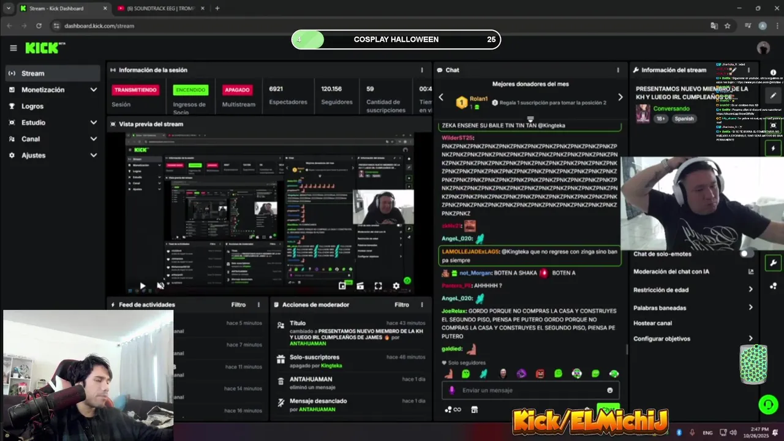Screen dimensions: 784x441
Task: Open Filtro in Acciones de moderador
Action: coord(402,304)
